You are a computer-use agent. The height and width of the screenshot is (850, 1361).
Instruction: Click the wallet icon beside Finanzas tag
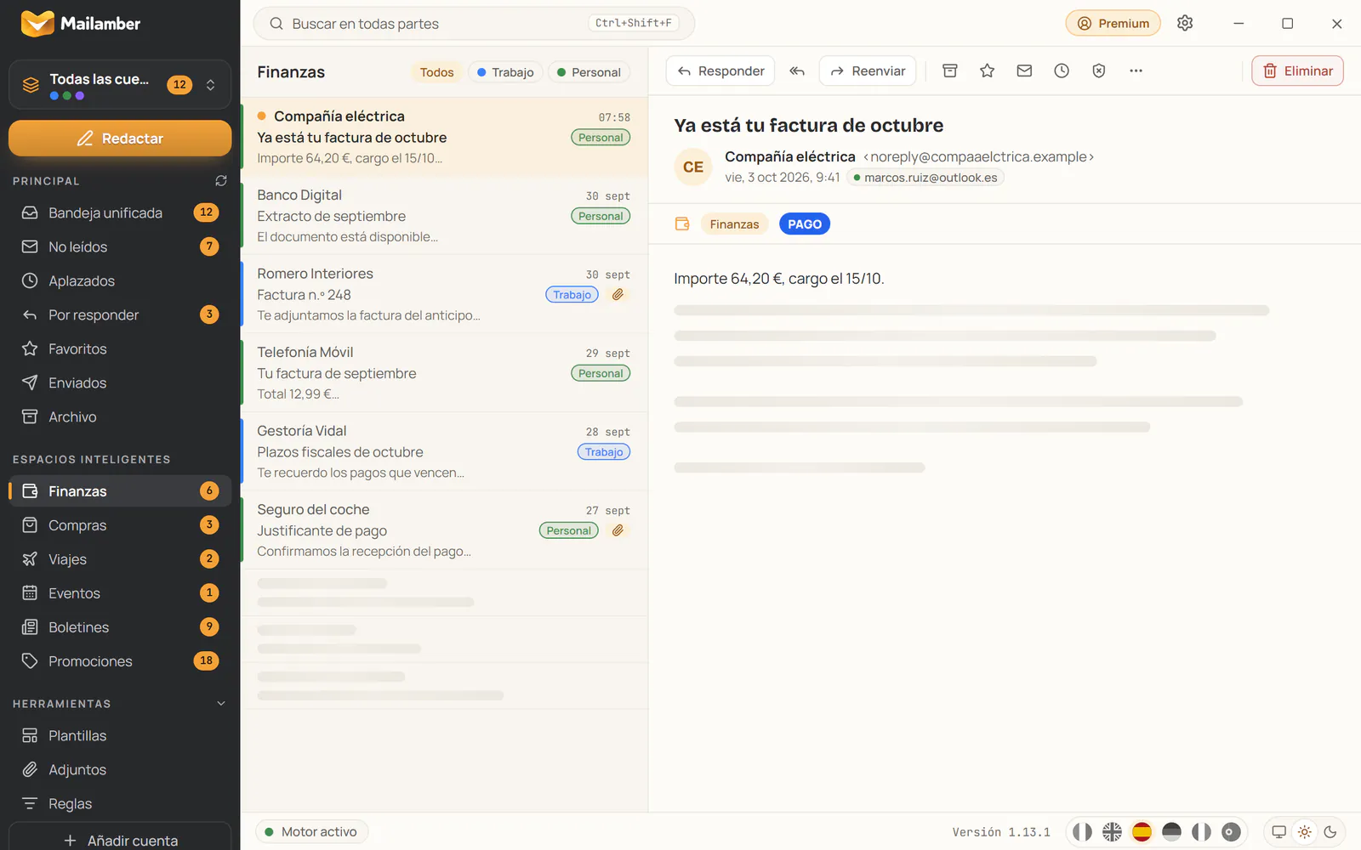coord(682,224)
